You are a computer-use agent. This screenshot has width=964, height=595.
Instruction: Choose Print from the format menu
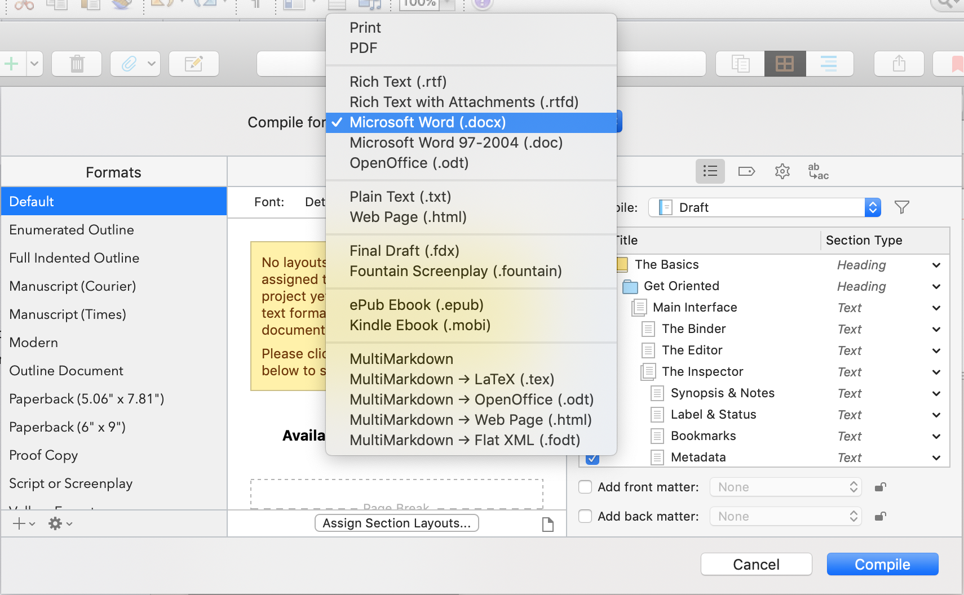pos(471,28)
